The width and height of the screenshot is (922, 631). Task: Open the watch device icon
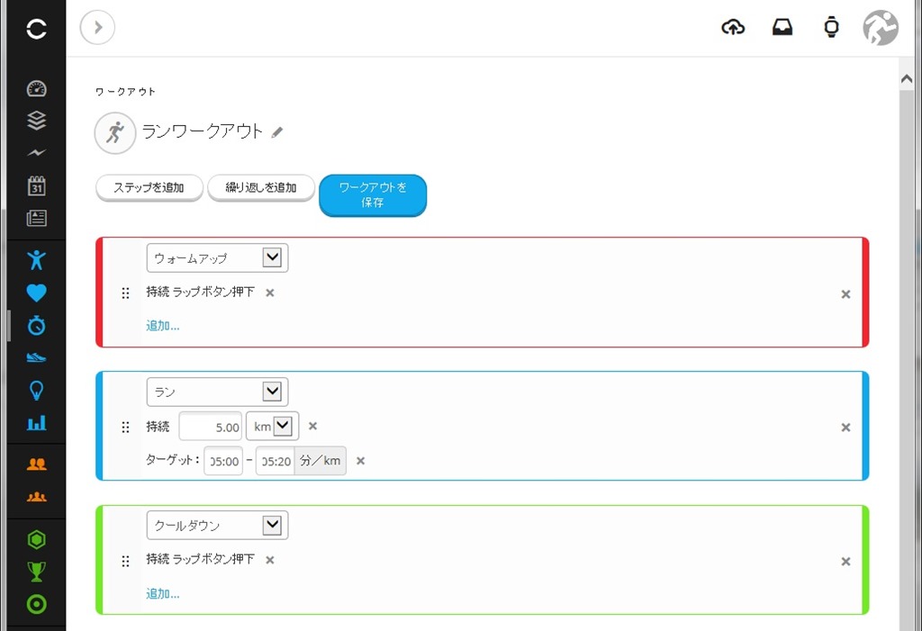(831, 27)
